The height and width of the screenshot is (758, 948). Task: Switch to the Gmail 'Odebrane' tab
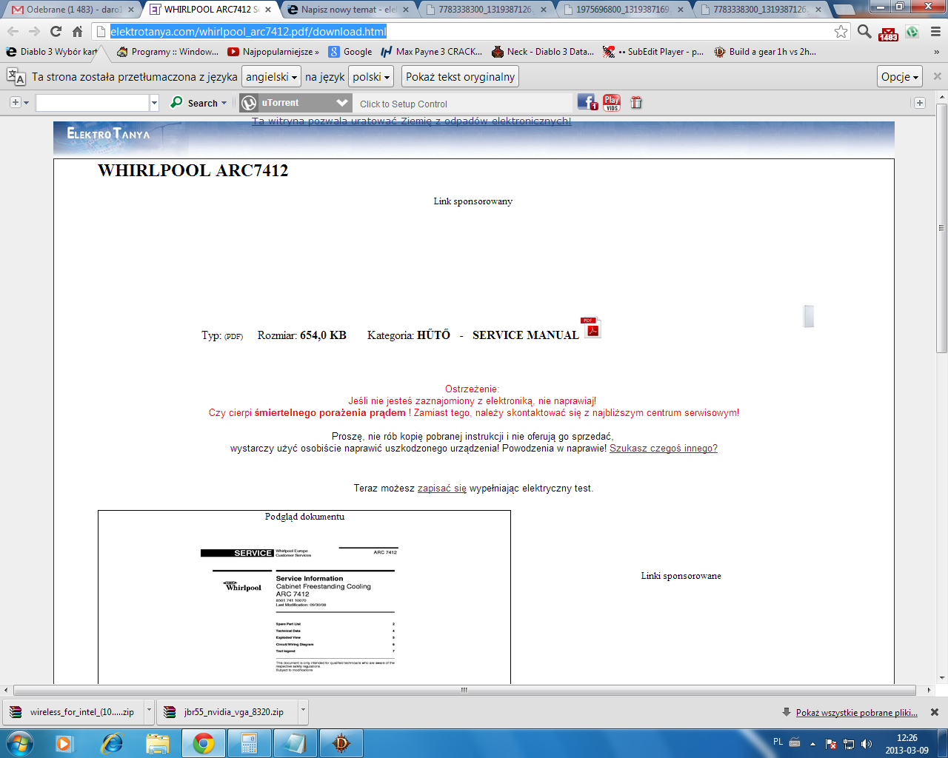[73, 10]
